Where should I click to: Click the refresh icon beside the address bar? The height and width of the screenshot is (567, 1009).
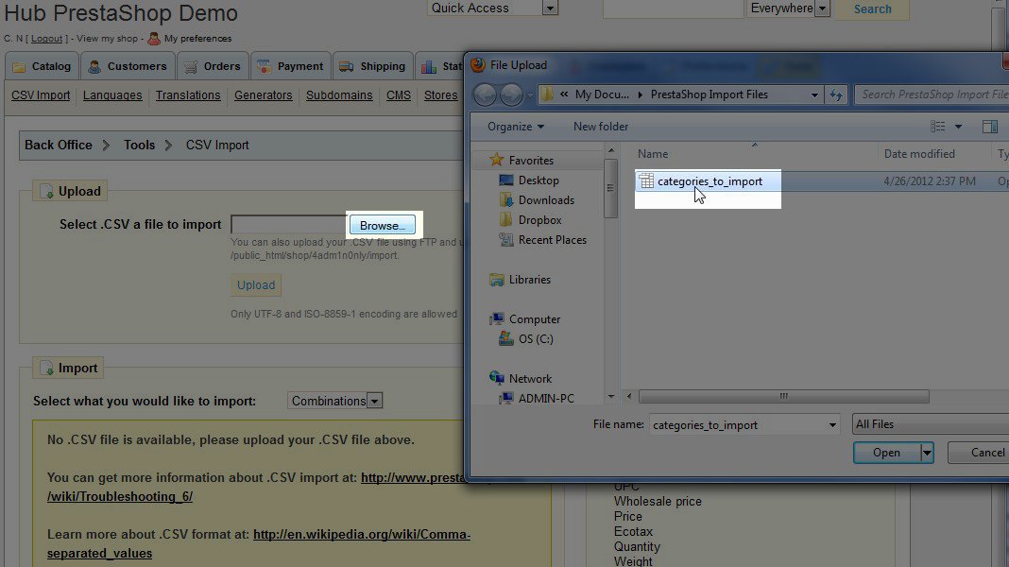click(835, 94)
